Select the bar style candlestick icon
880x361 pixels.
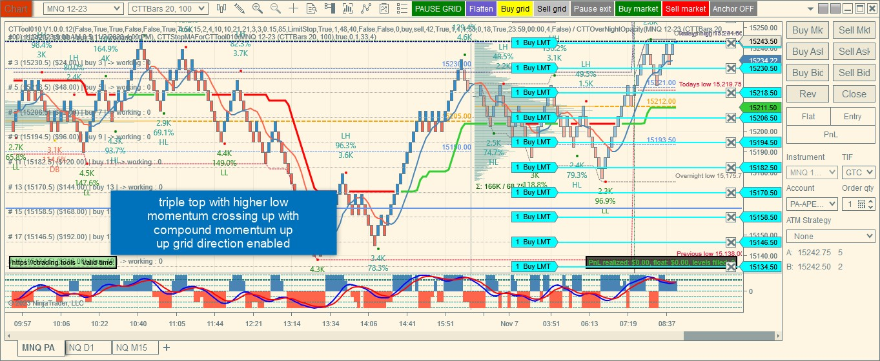pyautogui.click(x=221, y=8)
